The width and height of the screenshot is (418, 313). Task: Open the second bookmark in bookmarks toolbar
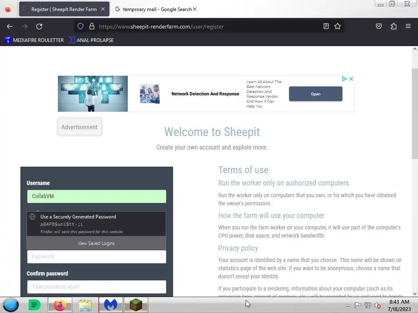point(91,40)
